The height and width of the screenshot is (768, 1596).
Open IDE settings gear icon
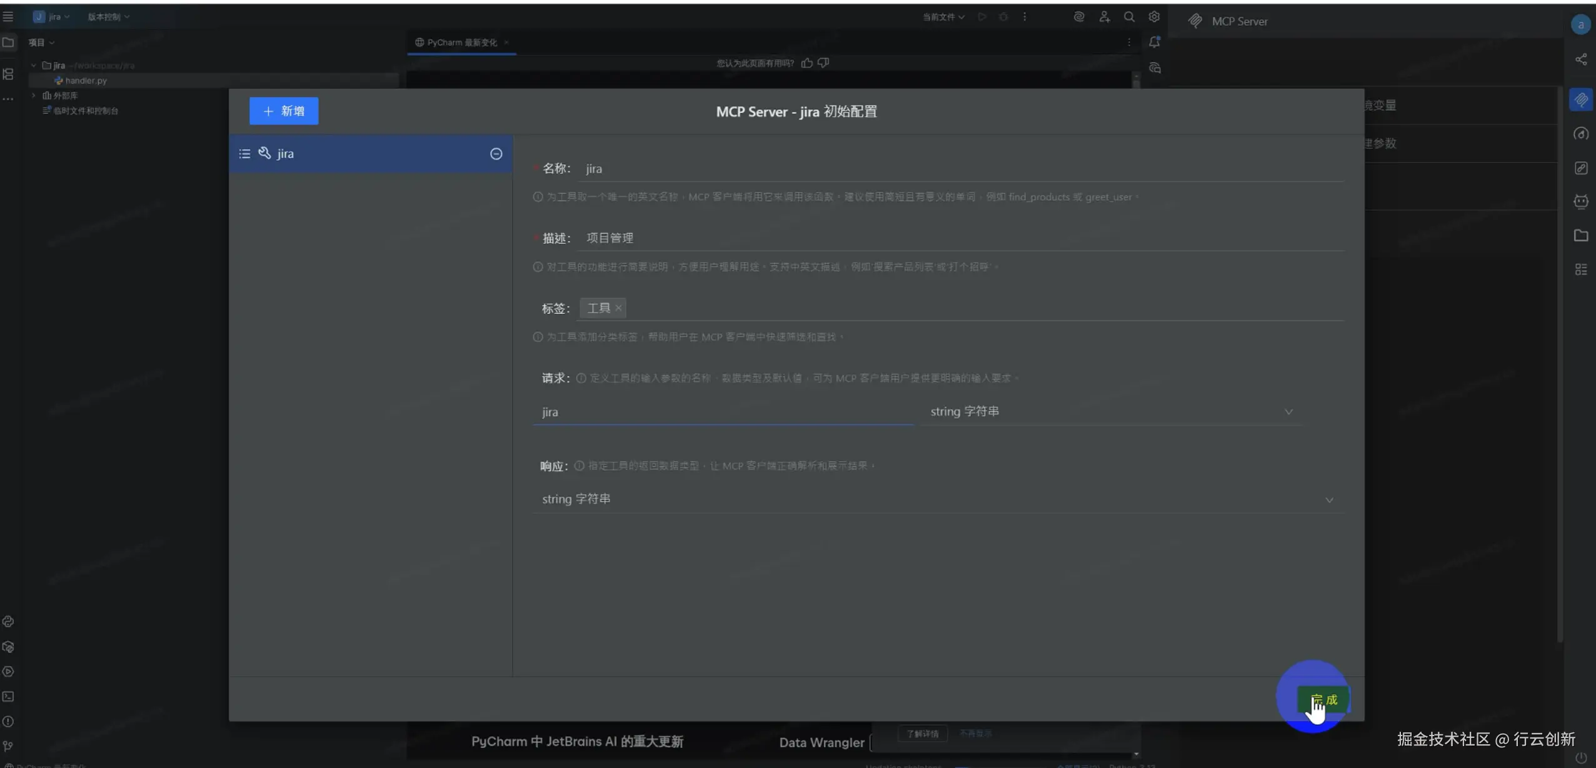1154,17
